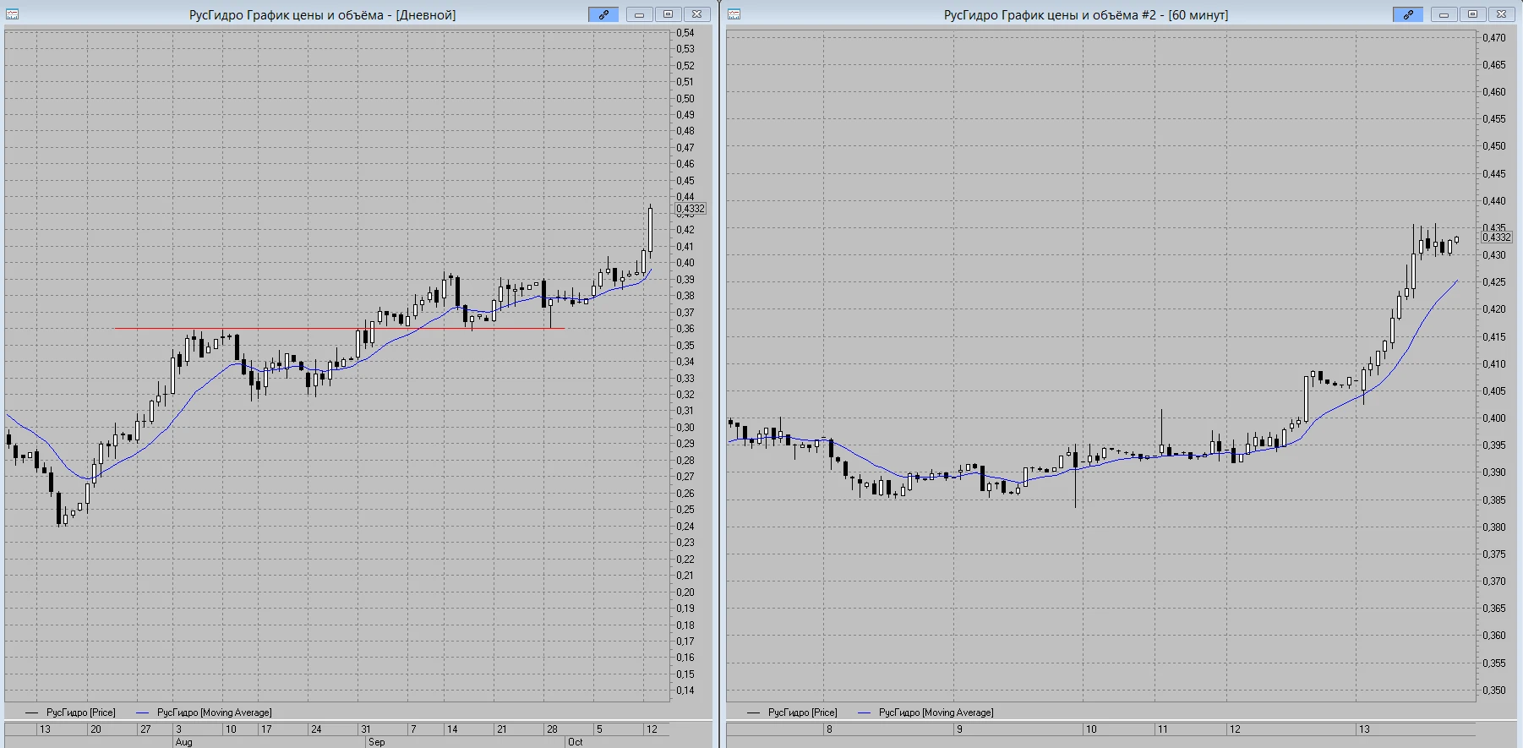Maximize the Дневной chart window
1523x748 pixels.
[x=668, y=14]
